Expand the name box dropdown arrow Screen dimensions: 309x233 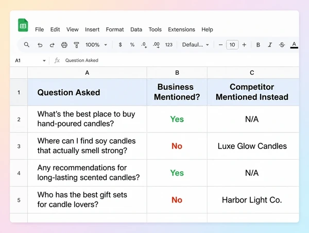(44, 60)
